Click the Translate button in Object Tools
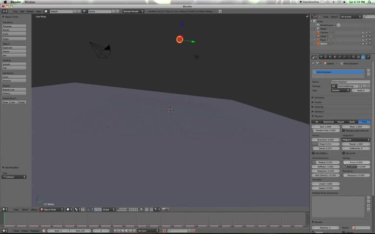The height and width of the screenshot is (234, 375). [x=14, y=26]
